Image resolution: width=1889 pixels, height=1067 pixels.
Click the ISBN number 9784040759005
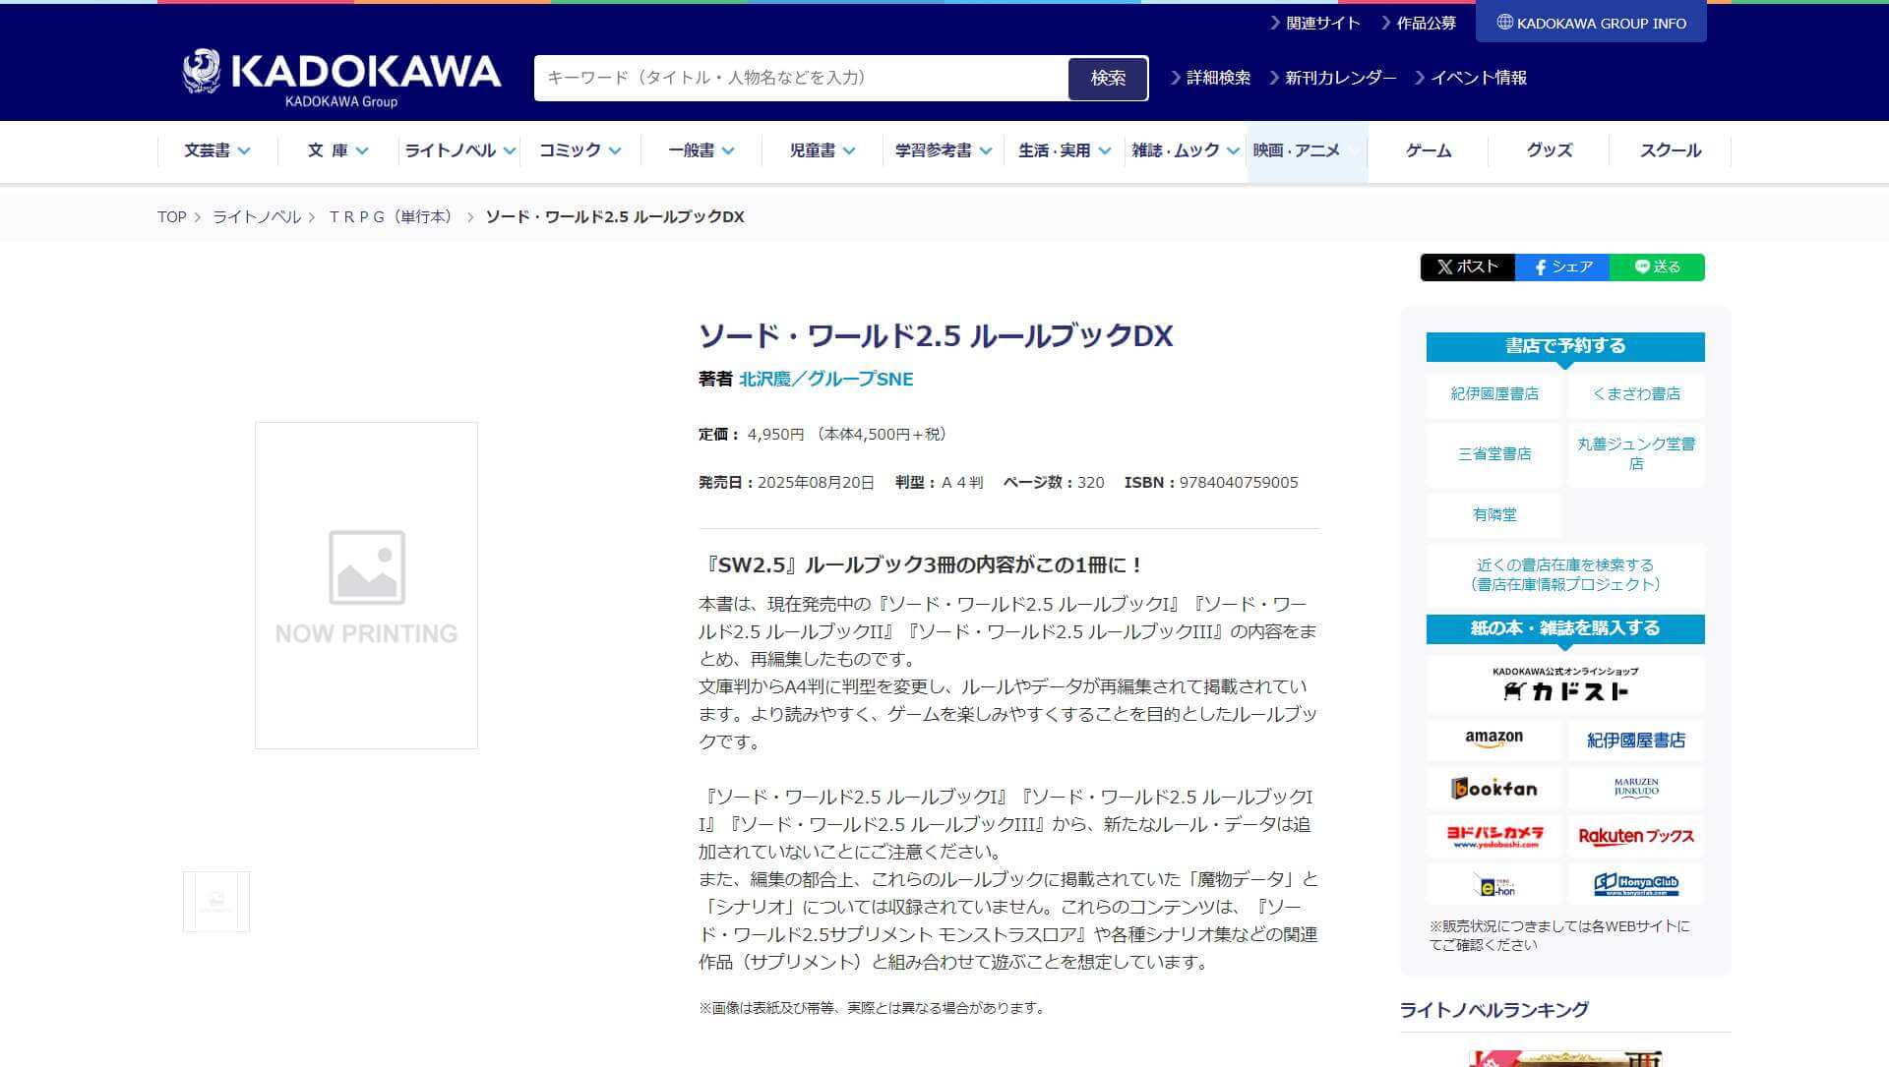click(1239, 482)
